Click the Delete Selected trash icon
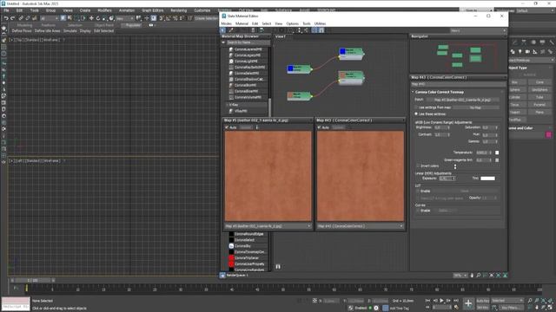Screen dimensions: 556x312 (x=253, y=30)
